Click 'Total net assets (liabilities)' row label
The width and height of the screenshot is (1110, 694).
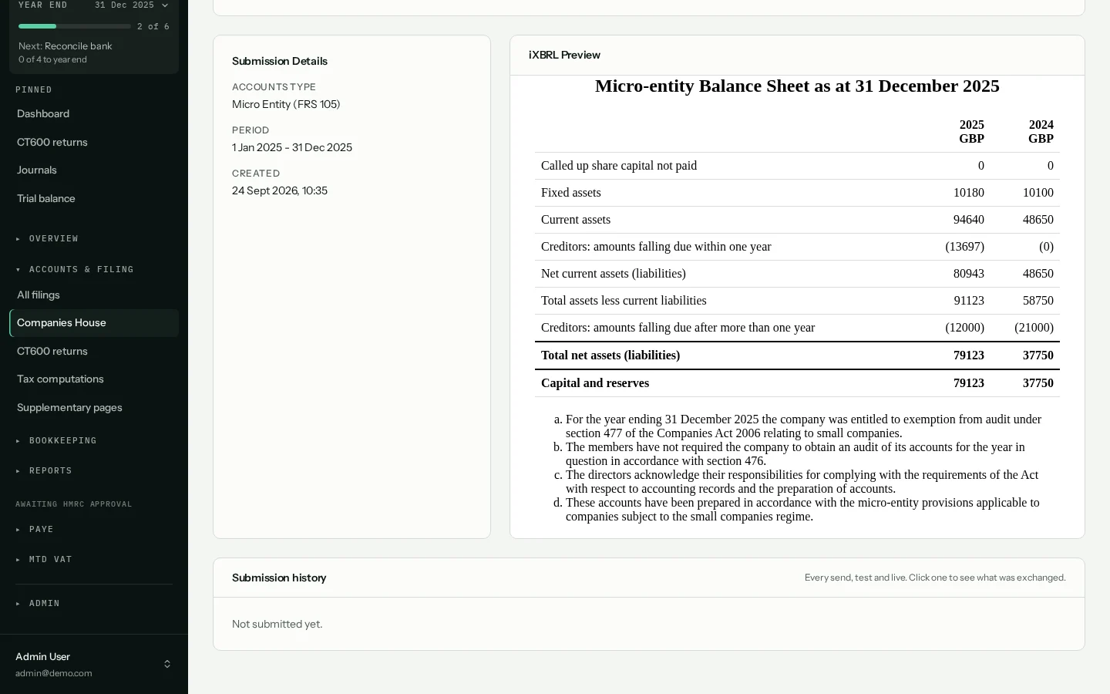(610, 355)
